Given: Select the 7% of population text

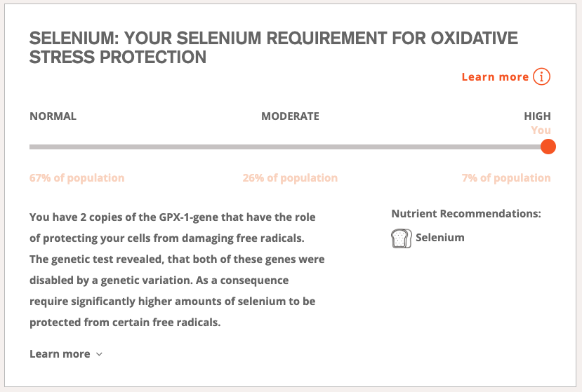Looking at the screenshot, I should [506, 178].
